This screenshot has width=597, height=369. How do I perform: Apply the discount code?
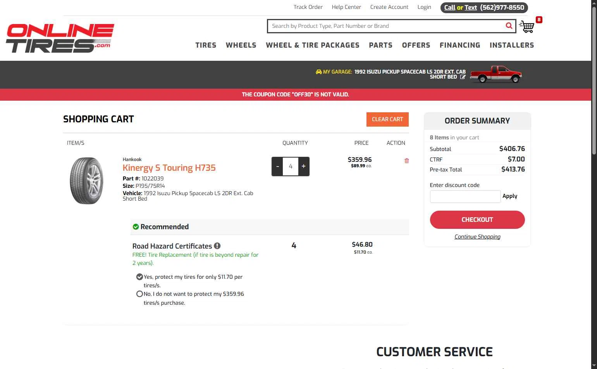tap(510, 196)
